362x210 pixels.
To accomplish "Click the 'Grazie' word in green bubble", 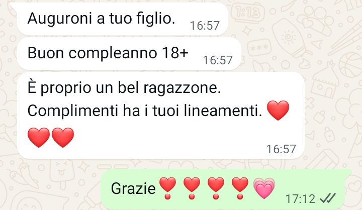I will pos(133,188).
